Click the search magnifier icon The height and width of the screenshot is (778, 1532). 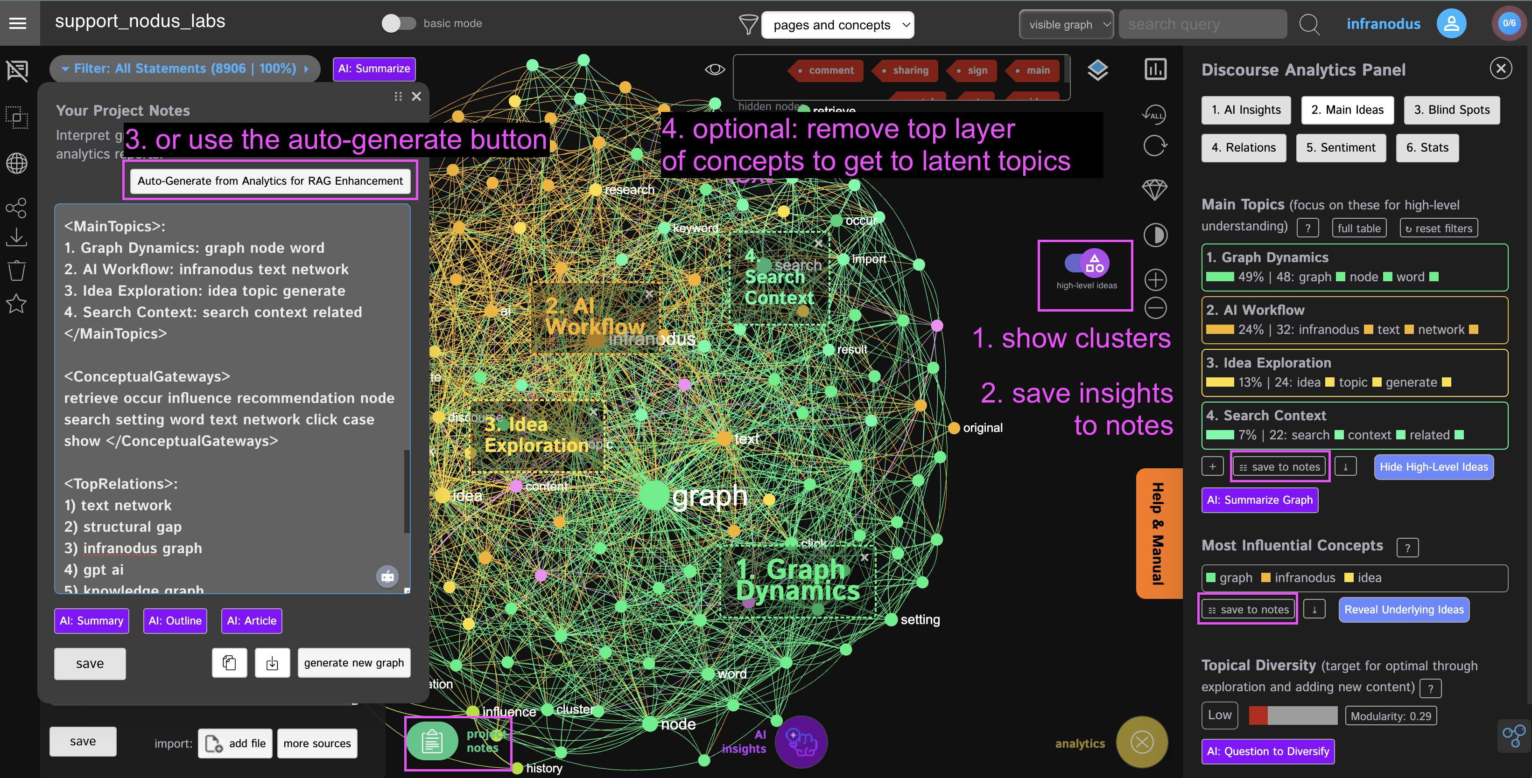pyautogui.click(x=1309, y=24)
